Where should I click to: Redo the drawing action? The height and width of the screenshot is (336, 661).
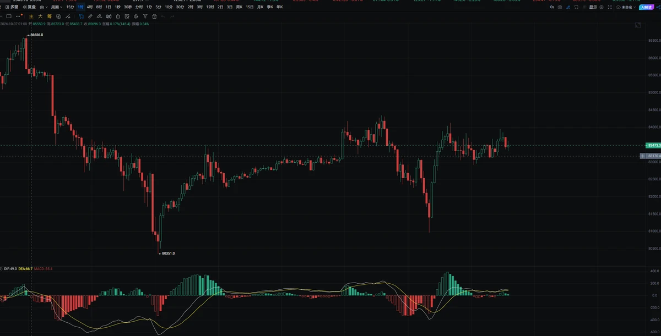click(x=172, y=16)
